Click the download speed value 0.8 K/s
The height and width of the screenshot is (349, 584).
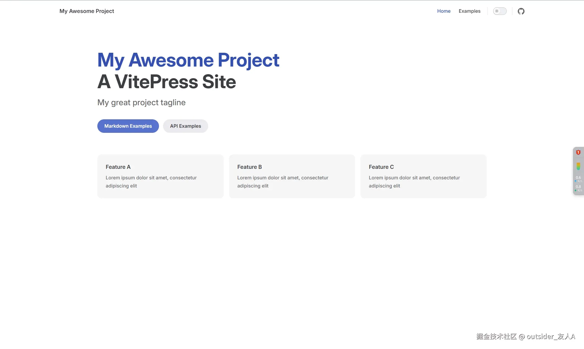578,186
